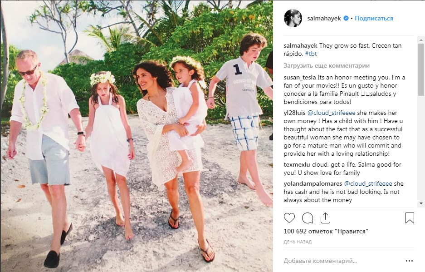Open the @cloud_strifeeee mention in yl28luis comment
The height and width of the screenshot is (272, 425).
tap(328, 112)
